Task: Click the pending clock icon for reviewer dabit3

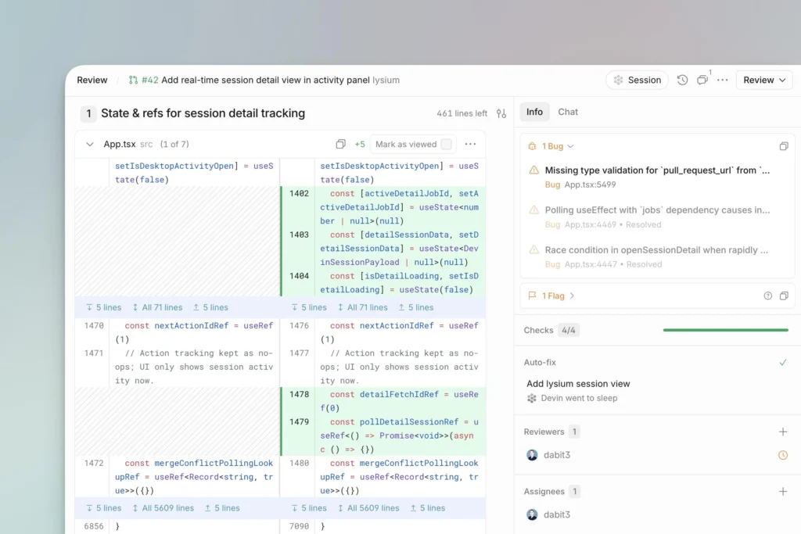Action: click(x=782, y=455)
